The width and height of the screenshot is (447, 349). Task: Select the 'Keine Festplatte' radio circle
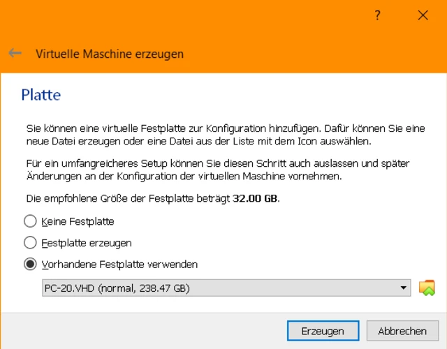tap(30, 221)
